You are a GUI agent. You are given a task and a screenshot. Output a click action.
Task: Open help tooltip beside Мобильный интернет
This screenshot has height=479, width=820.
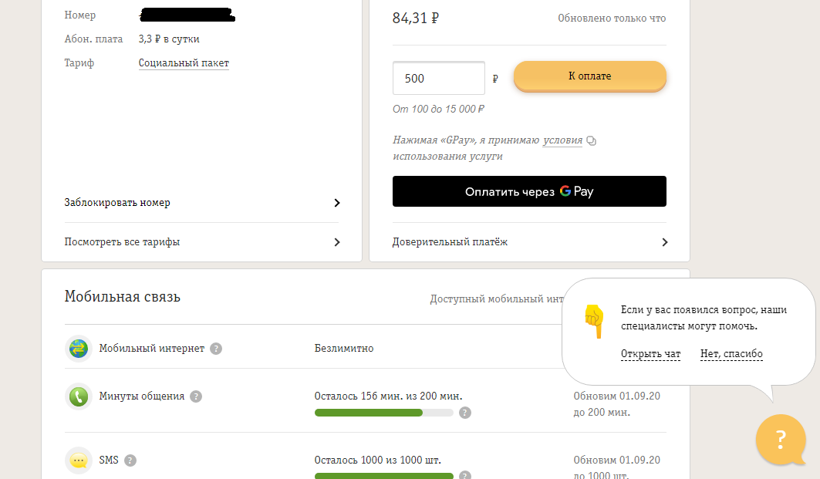(216, 349)
